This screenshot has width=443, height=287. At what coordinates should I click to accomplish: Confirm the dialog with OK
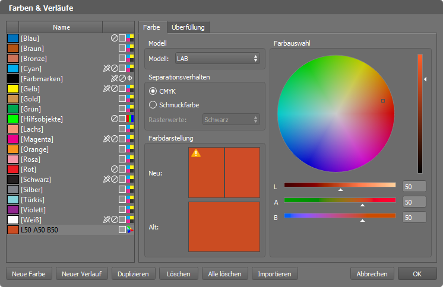click(417, 274)
